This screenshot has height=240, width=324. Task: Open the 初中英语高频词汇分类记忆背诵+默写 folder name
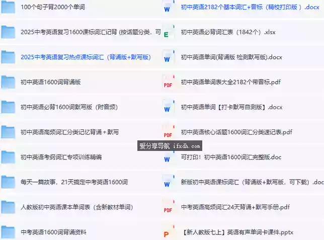point(69,132)
